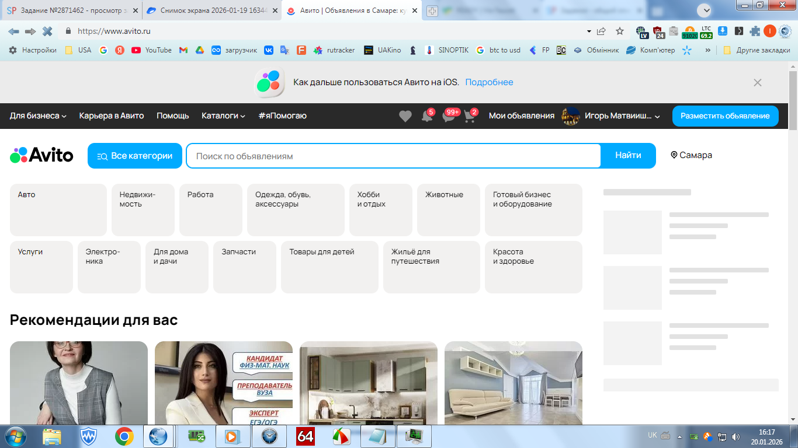
Task: Open the address bar history dropdown arrow
Action: (x=588, y=32)
